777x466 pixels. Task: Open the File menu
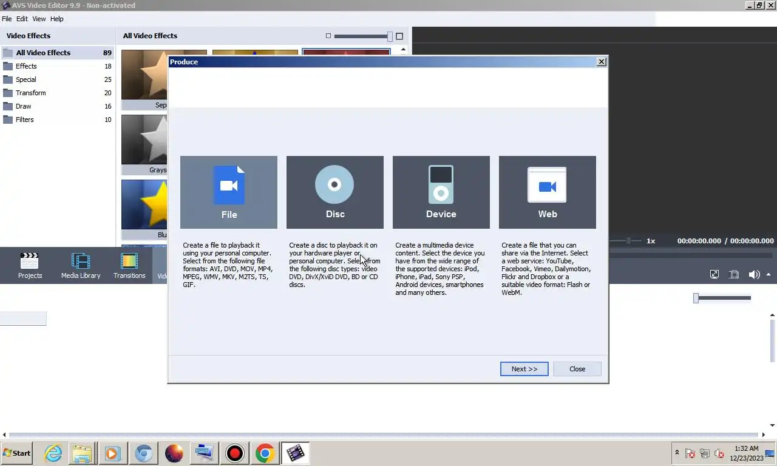tap(7, 19)
